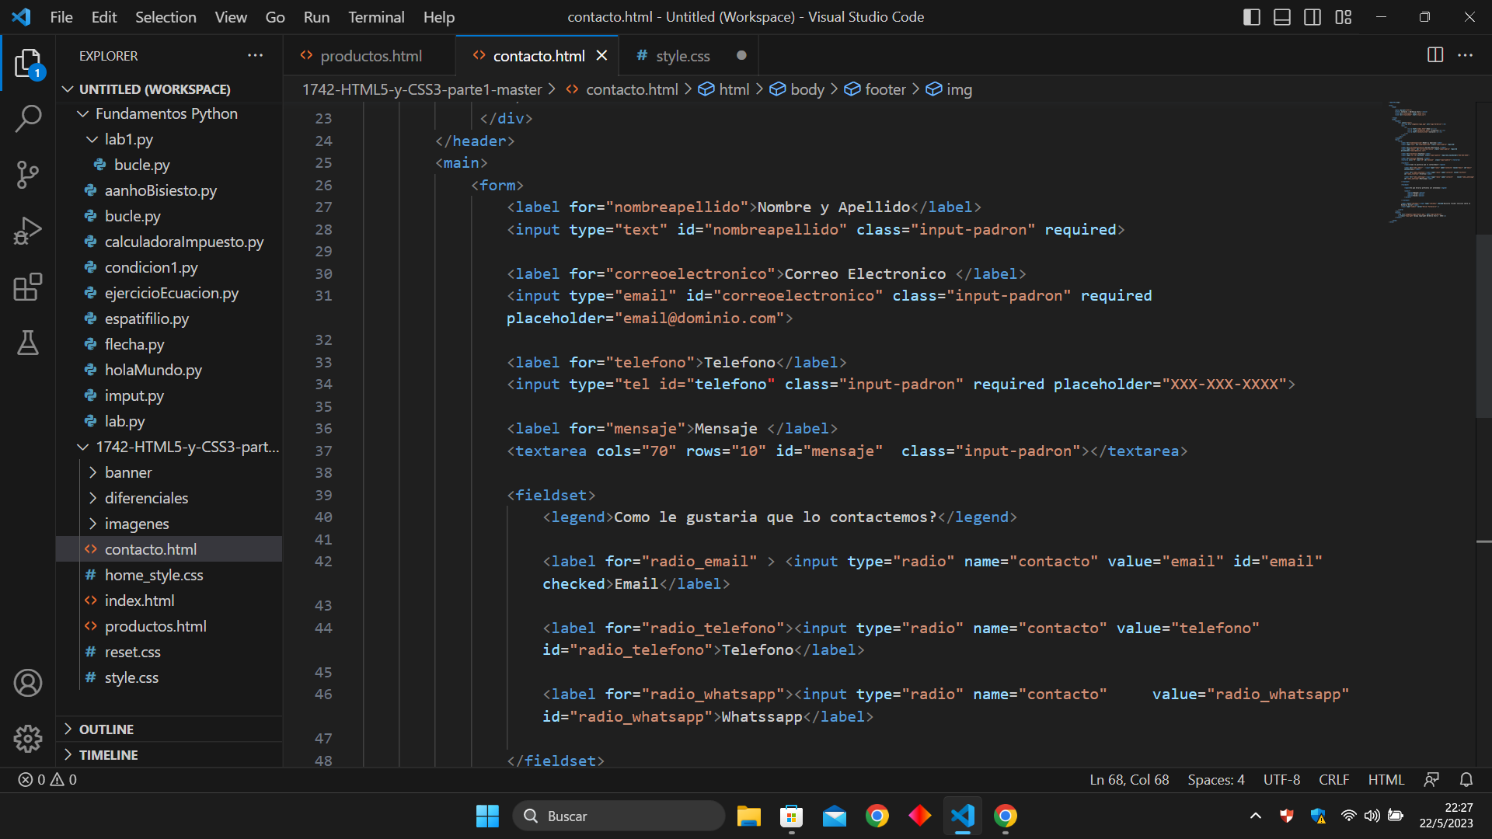The image size is (1492, 839).
Task: Open index.html in the explorer
Action: [140, 601]
